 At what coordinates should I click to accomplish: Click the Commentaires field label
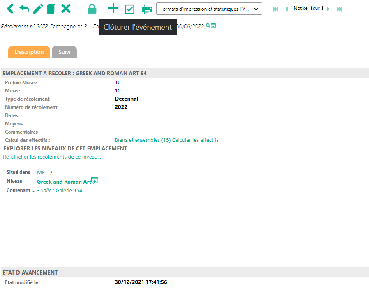21,132
